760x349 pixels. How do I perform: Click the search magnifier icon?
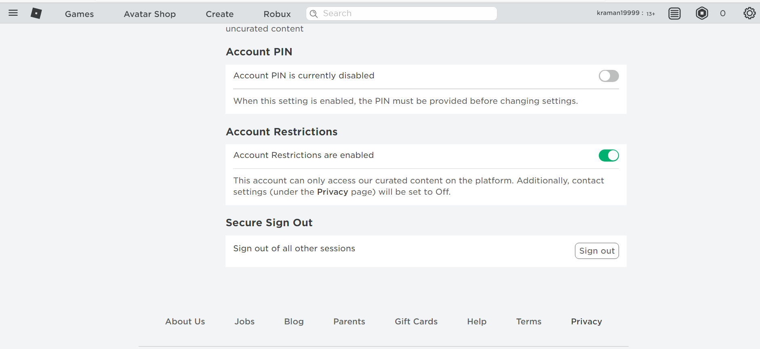pos(314,14)
